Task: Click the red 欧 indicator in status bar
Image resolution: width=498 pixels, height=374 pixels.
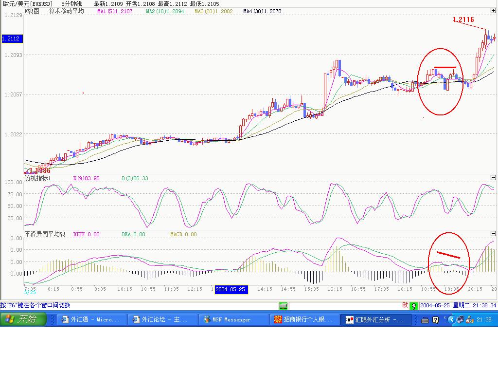Action: 405,305
